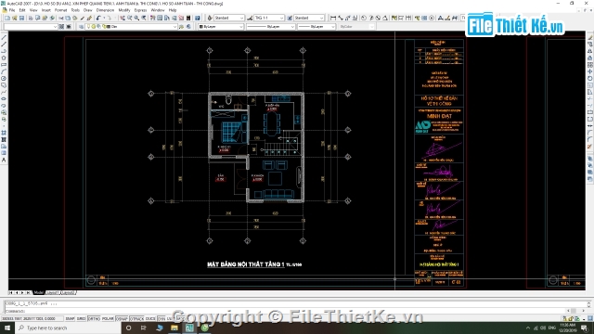Open Task View on the taskbar
The image size is (594, 334).
[144, 328]
